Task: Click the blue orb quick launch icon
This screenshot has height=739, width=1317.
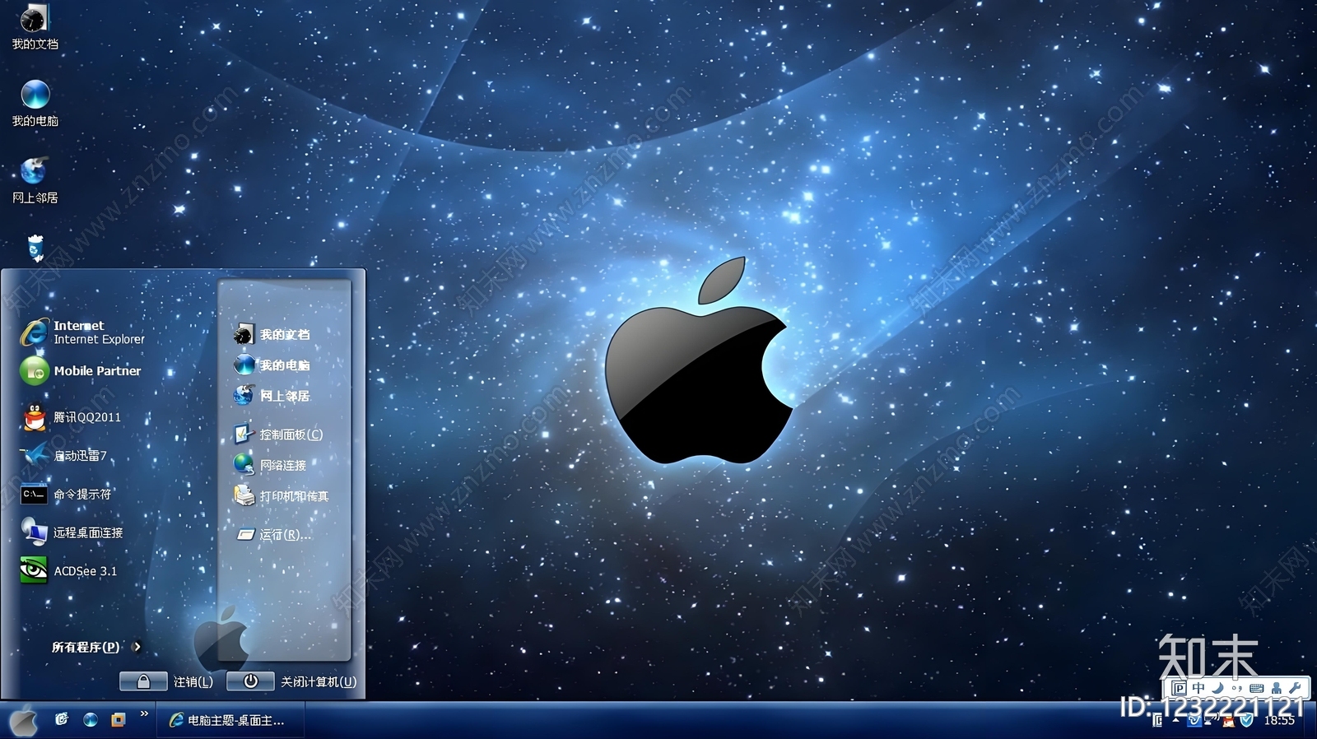Action: point(91,720)
